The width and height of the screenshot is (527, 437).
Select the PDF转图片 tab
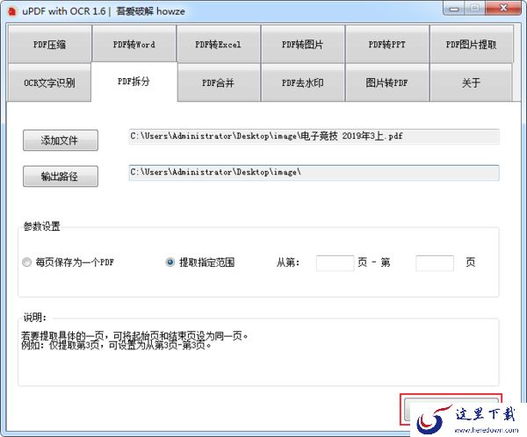pos(302,45)
